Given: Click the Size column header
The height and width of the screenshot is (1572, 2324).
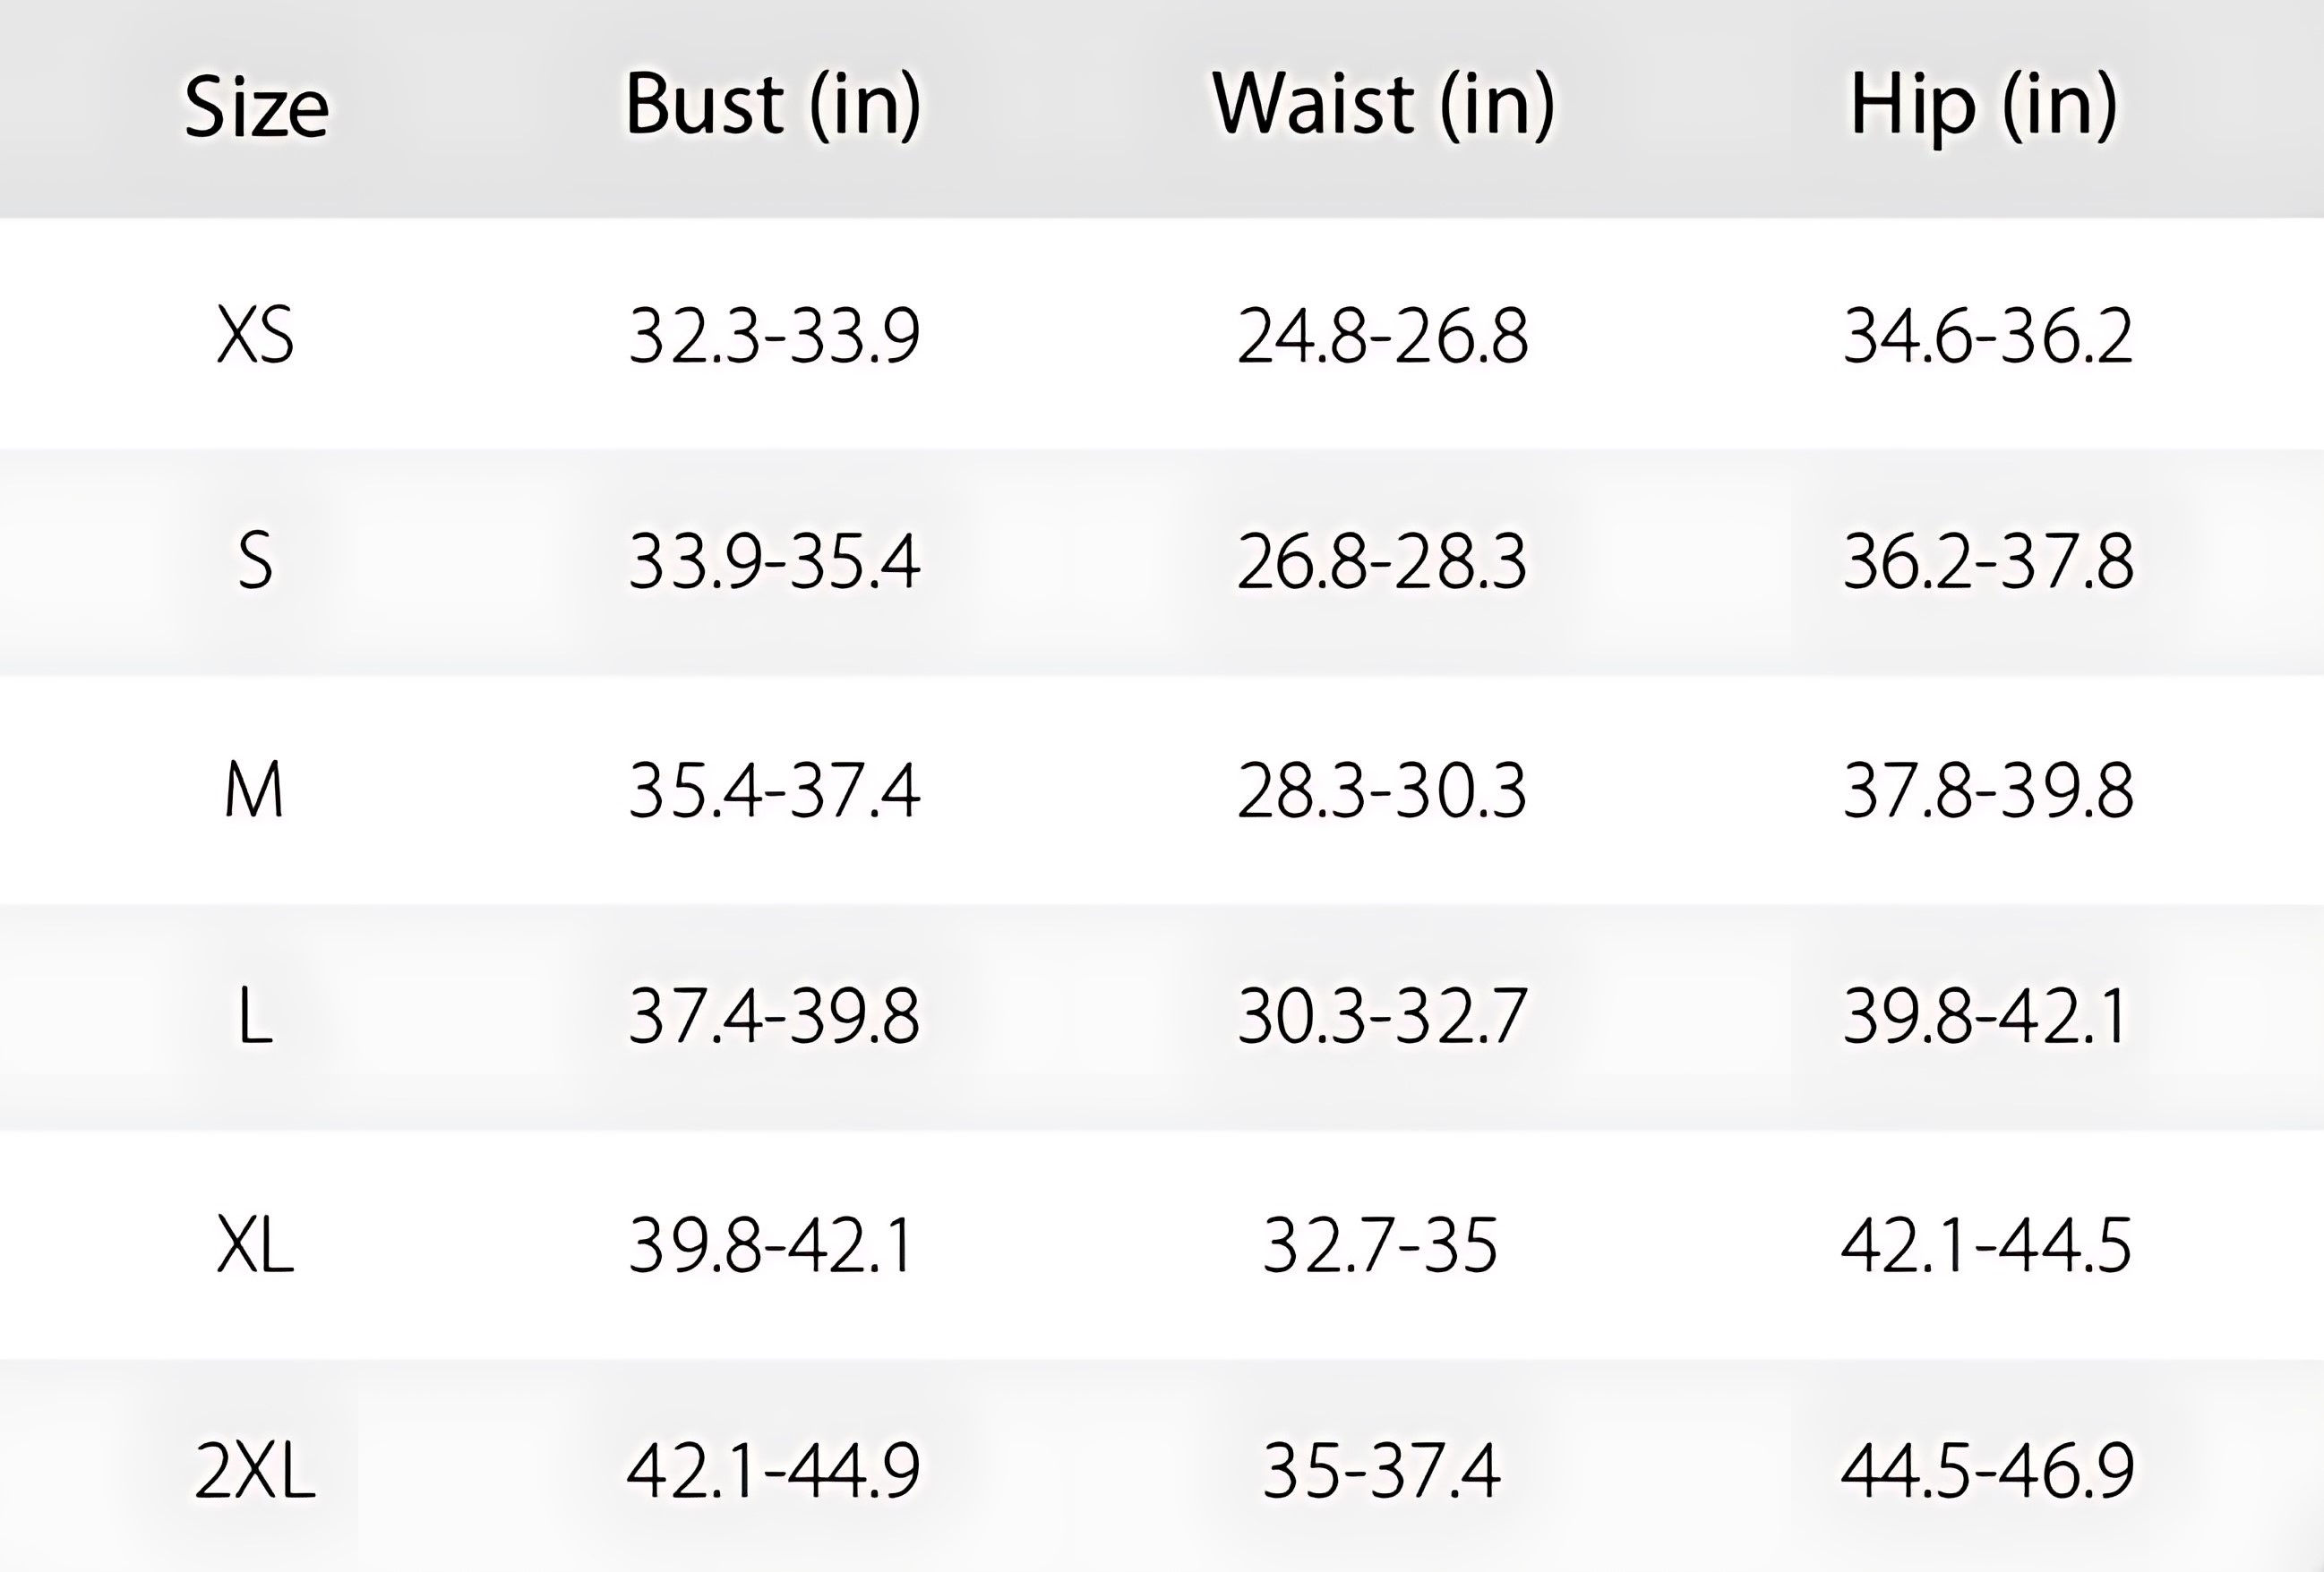Looking at the screenshot, I should click(256, 107).
